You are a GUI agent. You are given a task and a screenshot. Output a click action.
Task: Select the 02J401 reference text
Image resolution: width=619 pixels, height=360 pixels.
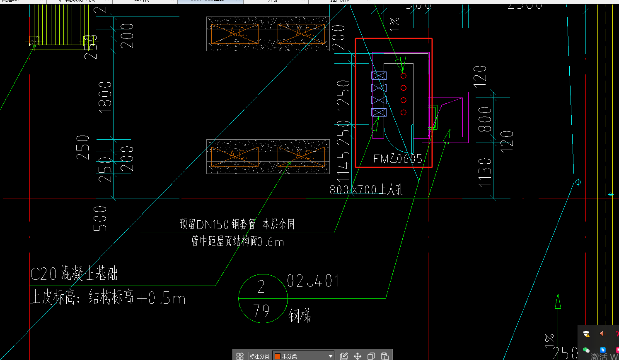pyautogui.click(x=314, y=281)
